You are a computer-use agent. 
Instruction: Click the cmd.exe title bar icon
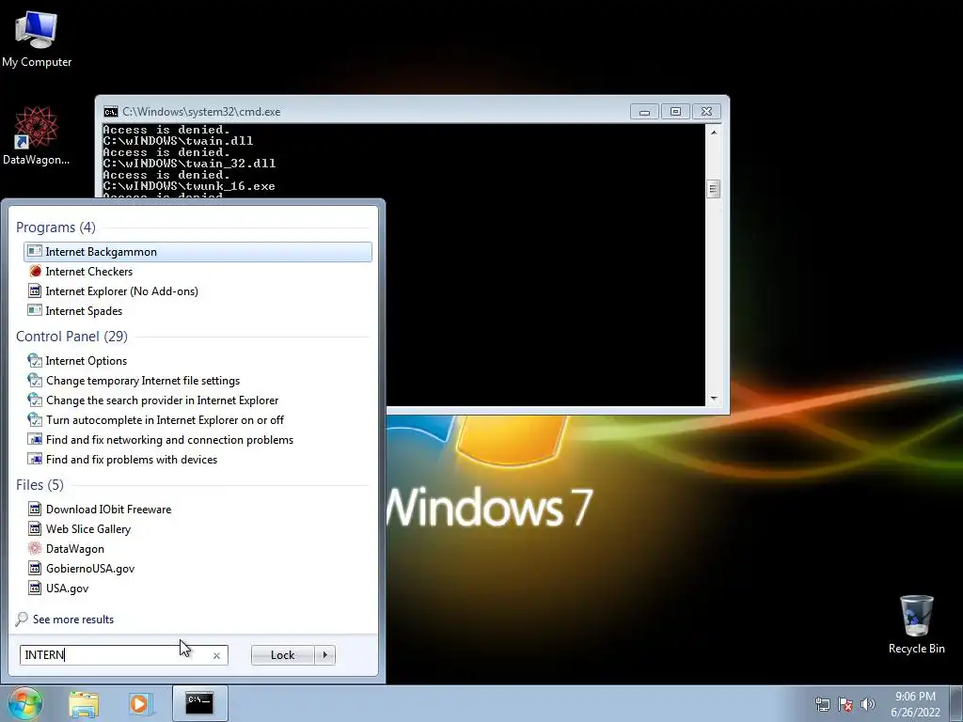click(x=111, y=112)
